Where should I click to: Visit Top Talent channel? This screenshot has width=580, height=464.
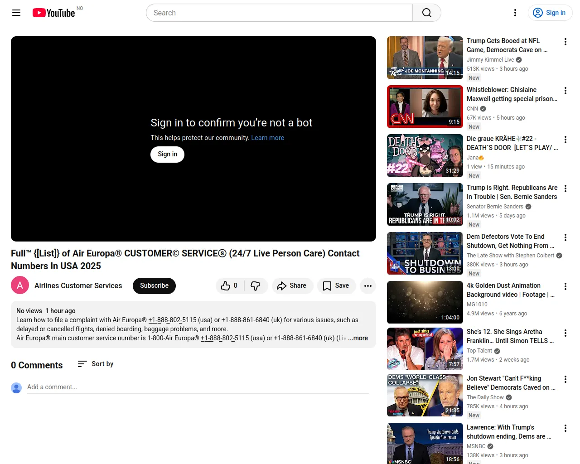pos(479,351)
